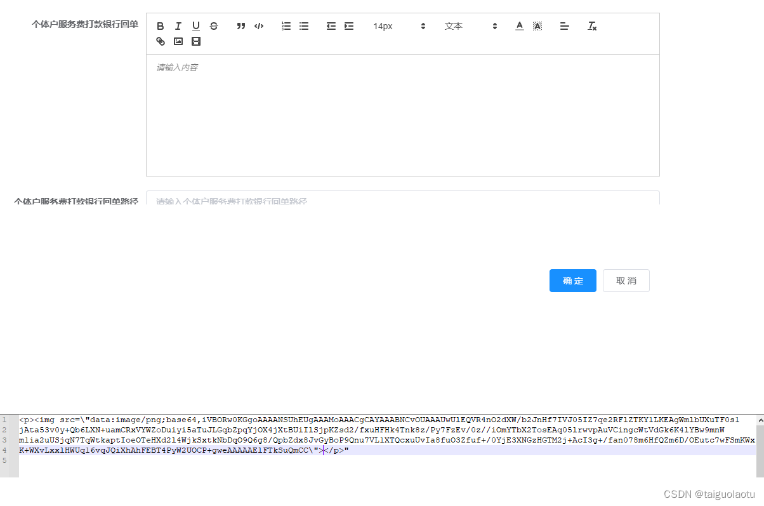764x506 pixels.
Task: Open the background color picker
Action: coord(537,26)
